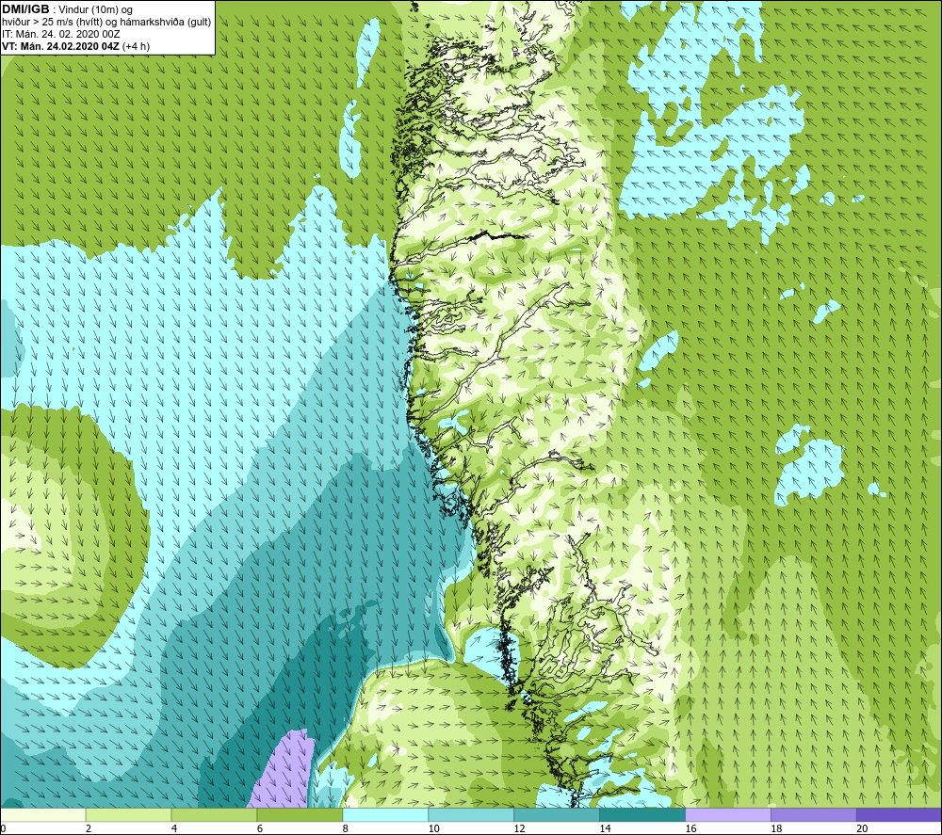Click the DMI/IGB title text

click(x=25, y=9)
